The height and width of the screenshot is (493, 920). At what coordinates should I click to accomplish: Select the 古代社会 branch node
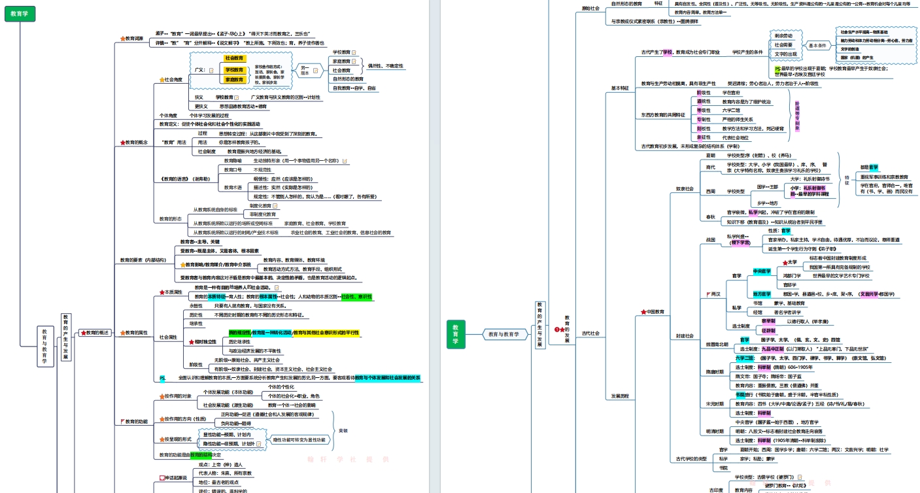(x=590, y=333)
